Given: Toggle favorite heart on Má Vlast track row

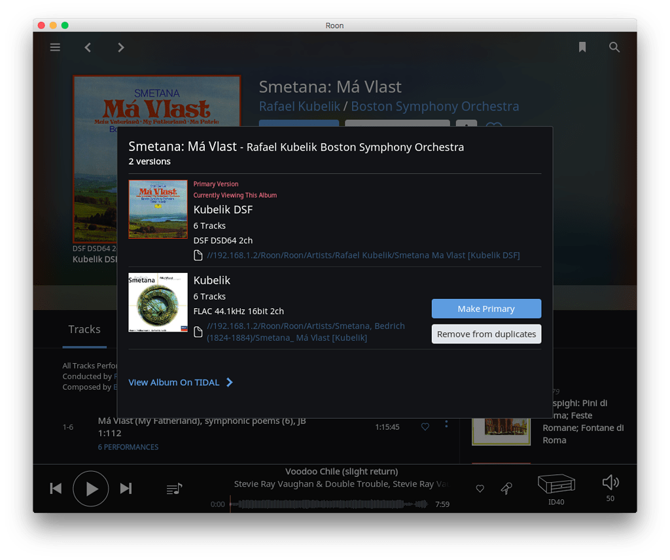Looking at the screenshot, I should pyautogui.click(x=425, y=427).
